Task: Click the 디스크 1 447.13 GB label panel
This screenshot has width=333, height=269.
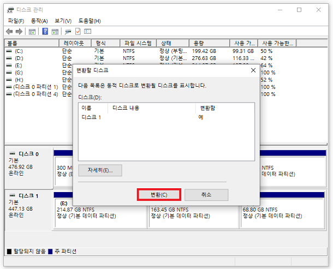Action: 28,210
